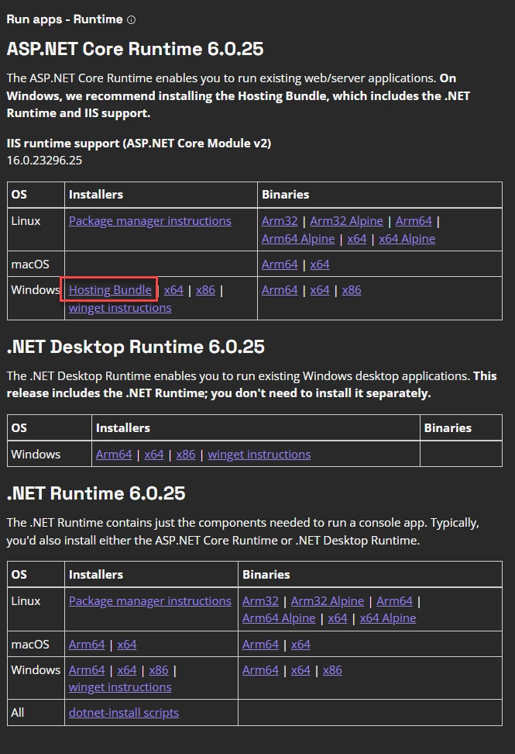The height and width of the screenshot is (754, 515).
Task: Download ASP.NET Core Linux Arm64 Alpine binary
Action: (298, 238)
